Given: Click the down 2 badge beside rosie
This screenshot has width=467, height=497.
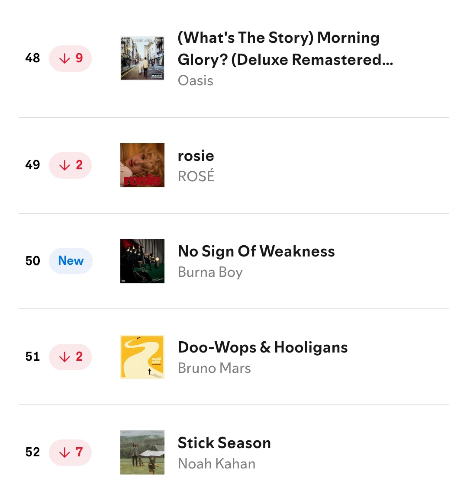Looking at the screenshot, I should pyautogui.click(x=71, y=165).
